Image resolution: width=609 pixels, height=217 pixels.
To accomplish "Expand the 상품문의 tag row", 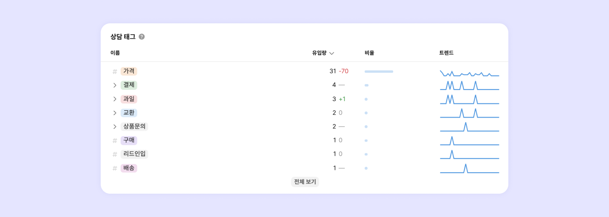I will point(115,127).
